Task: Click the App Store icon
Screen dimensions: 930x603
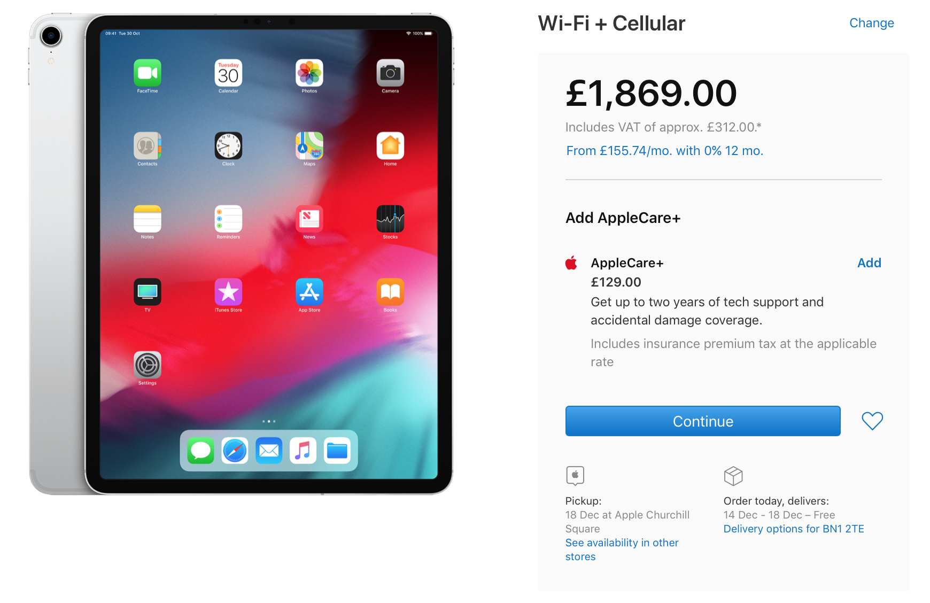Action: [309, 292]
